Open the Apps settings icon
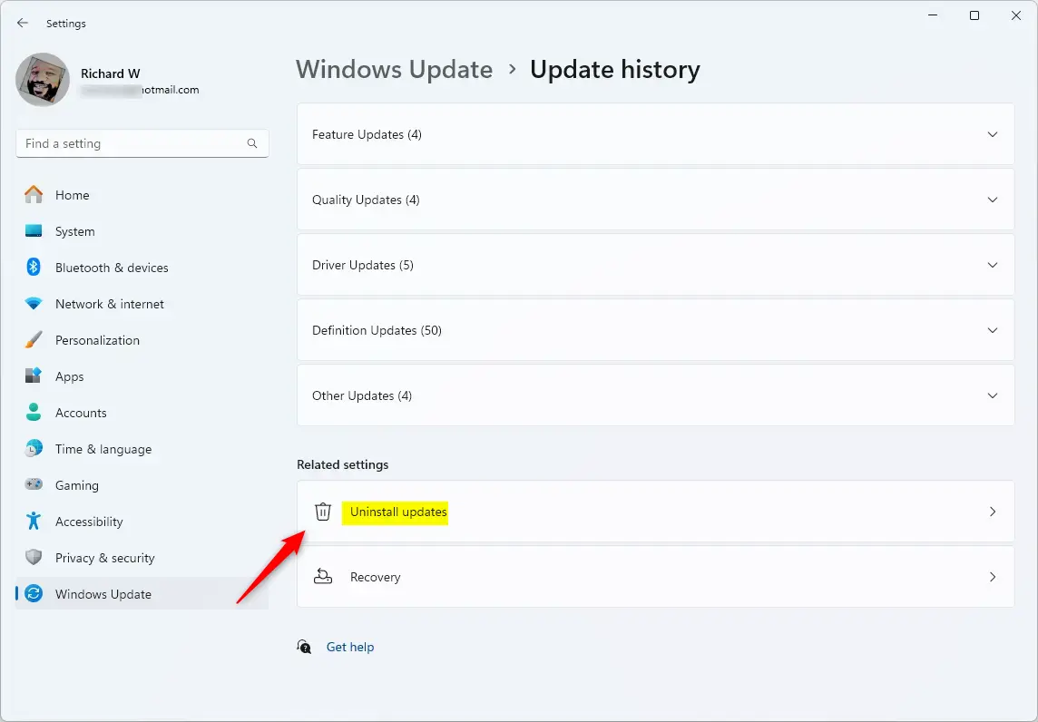Image resolution: width=1038 pixels, height=722 pixels. pyautogui.click(x=34, y=376)
